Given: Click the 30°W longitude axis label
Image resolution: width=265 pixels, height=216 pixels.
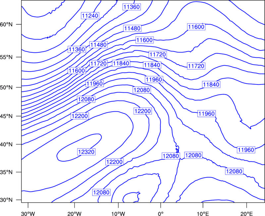Looking at the screenshot, I should 28,214.
